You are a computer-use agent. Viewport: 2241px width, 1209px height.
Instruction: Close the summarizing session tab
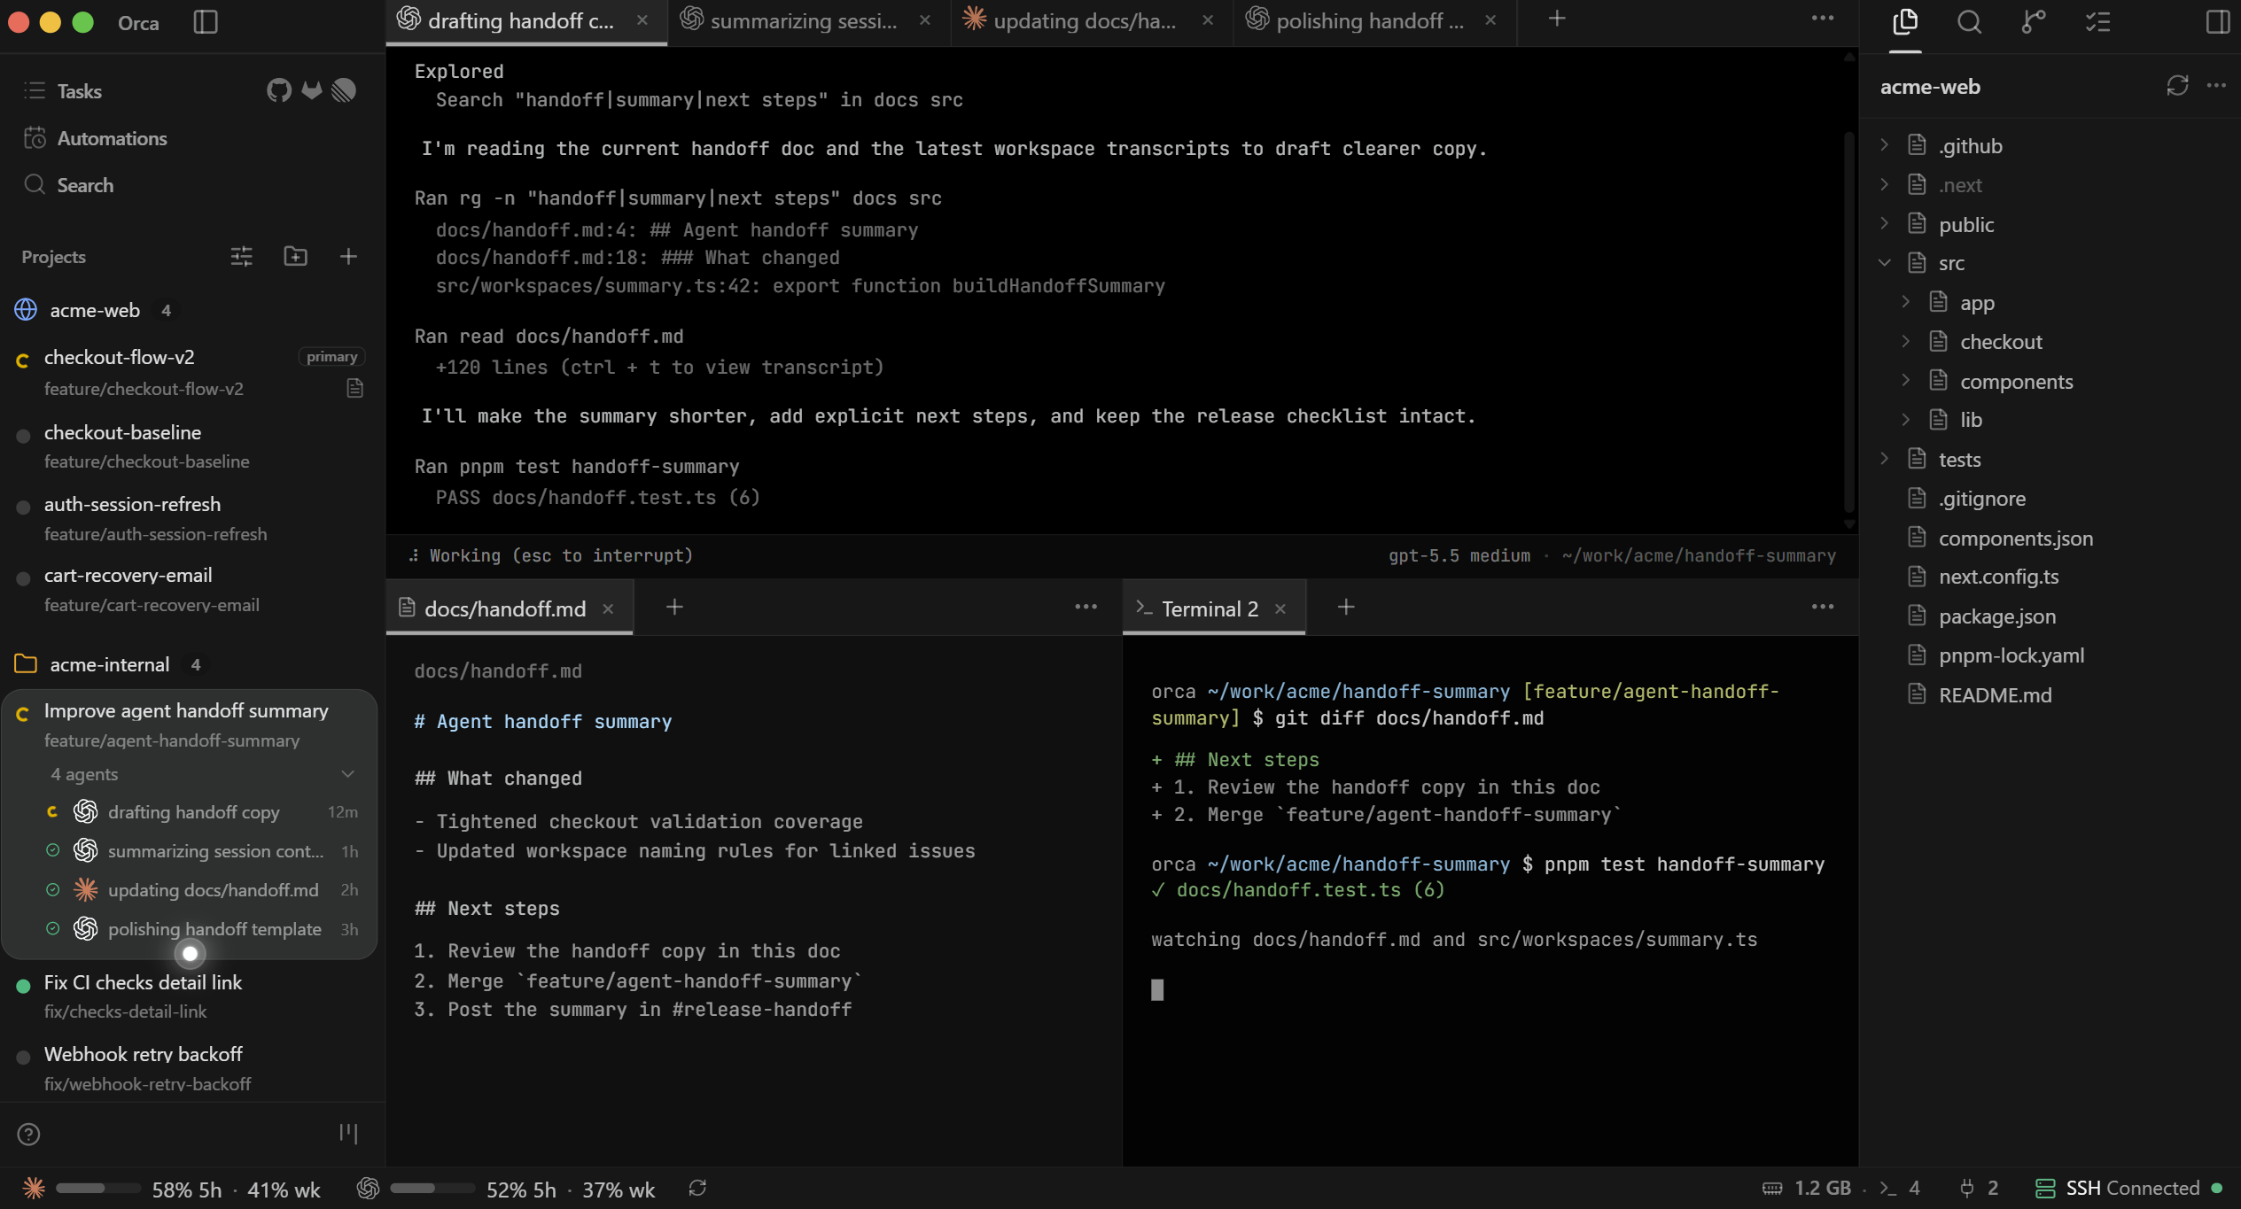[924, 20]
